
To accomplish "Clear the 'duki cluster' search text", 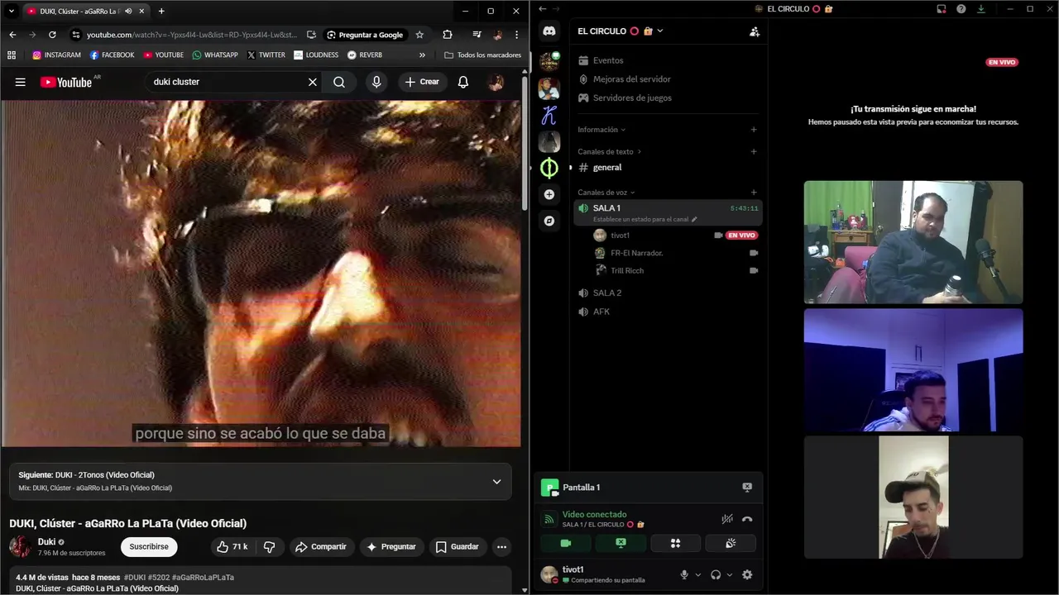I will pos(313,82).
